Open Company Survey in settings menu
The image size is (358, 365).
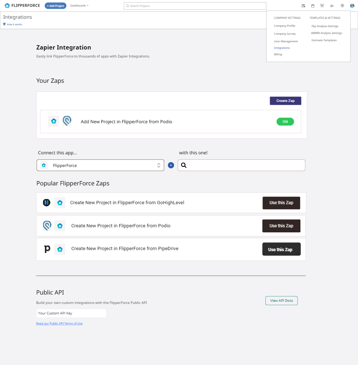coord(285,34)
